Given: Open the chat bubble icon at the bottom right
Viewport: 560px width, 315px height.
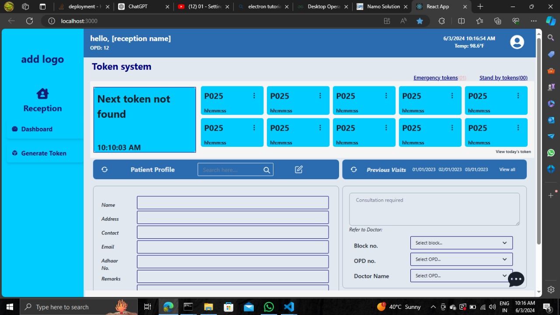Looking at the screenshot, I should click(516, 279).
